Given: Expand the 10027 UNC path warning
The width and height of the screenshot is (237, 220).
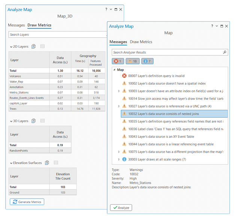Looking at the screenshot, I should pyautogui.click(x=119, y=106).
